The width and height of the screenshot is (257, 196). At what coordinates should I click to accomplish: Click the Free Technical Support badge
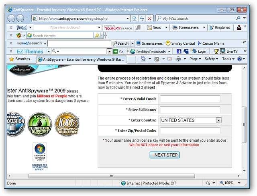click(40, 124)
